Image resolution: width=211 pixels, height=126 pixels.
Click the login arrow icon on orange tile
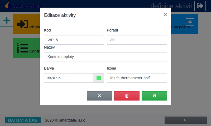22,24
